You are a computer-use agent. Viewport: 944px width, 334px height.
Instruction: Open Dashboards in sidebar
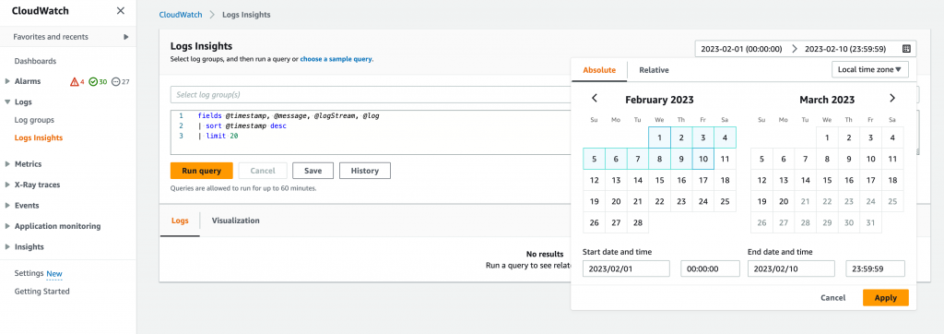pyautogui.click(x=35, y=61)
